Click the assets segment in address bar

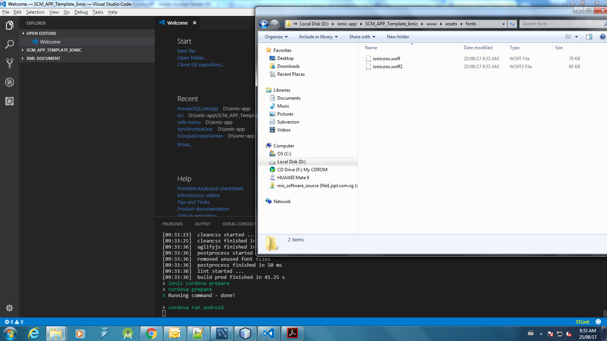coord(451,24)
